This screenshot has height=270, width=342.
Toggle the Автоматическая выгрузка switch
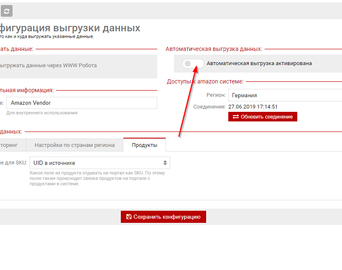coord(193,63)
